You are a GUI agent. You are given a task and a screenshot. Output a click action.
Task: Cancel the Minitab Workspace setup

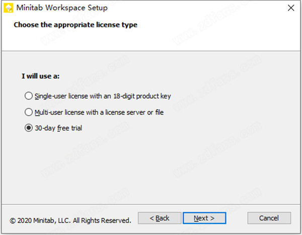tap(269, 218)
